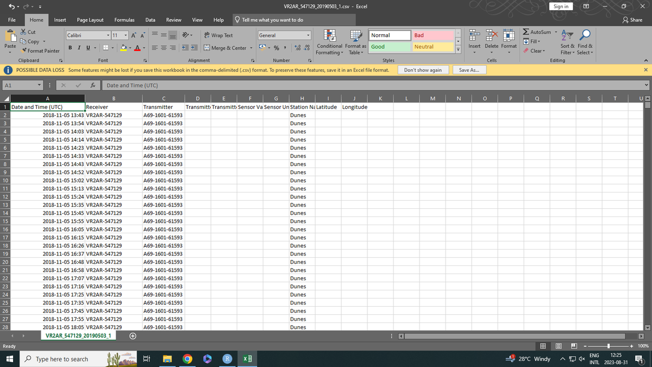
Task: Increase font size with the larger A
Action: (x=133, y=35)
